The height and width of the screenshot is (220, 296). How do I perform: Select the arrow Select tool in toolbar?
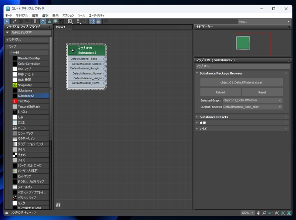tap(7, 21)
